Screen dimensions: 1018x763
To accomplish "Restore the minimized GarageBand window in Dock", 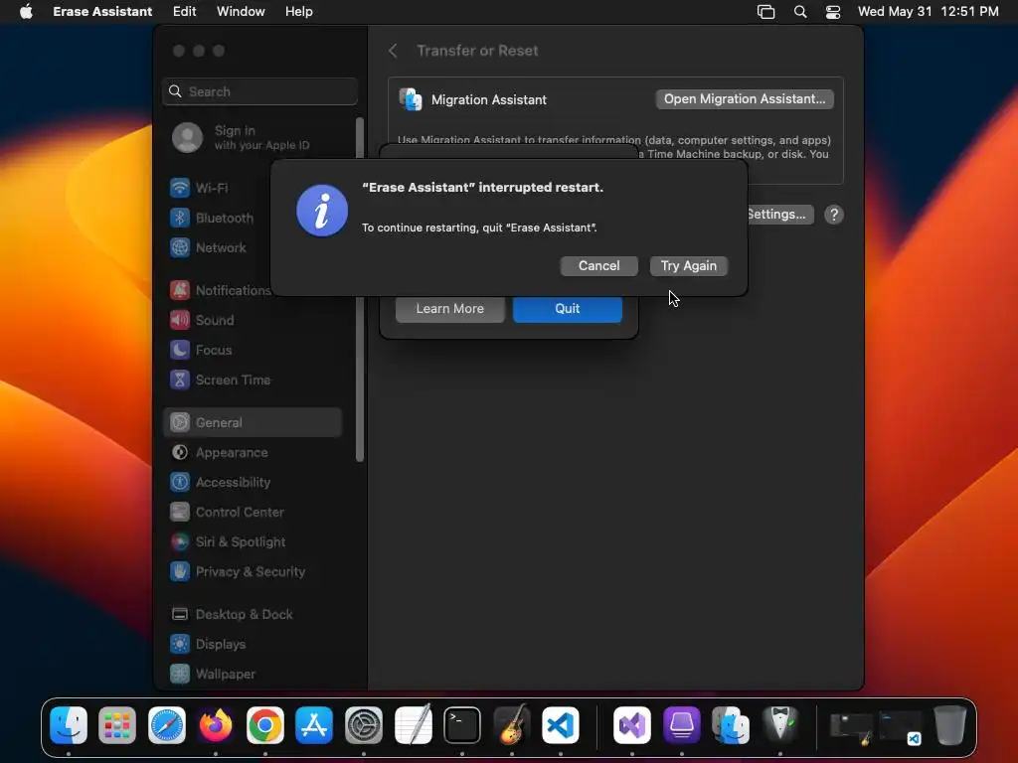I will [851, 728].
